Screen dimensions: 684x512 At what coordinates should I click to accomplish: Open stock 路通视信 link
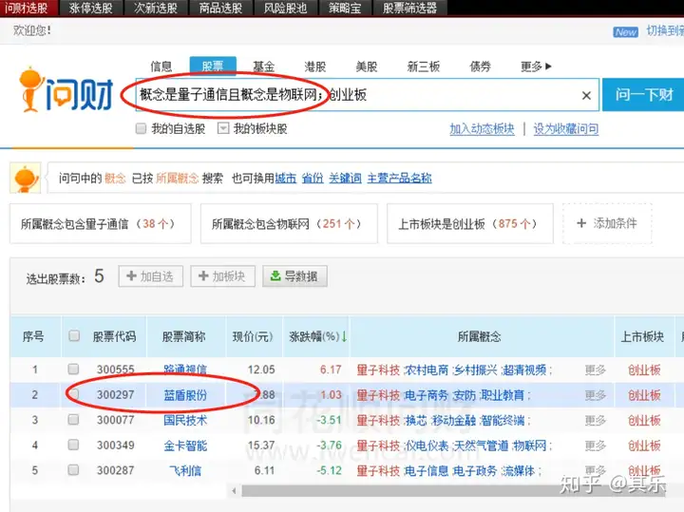point(185,370)
